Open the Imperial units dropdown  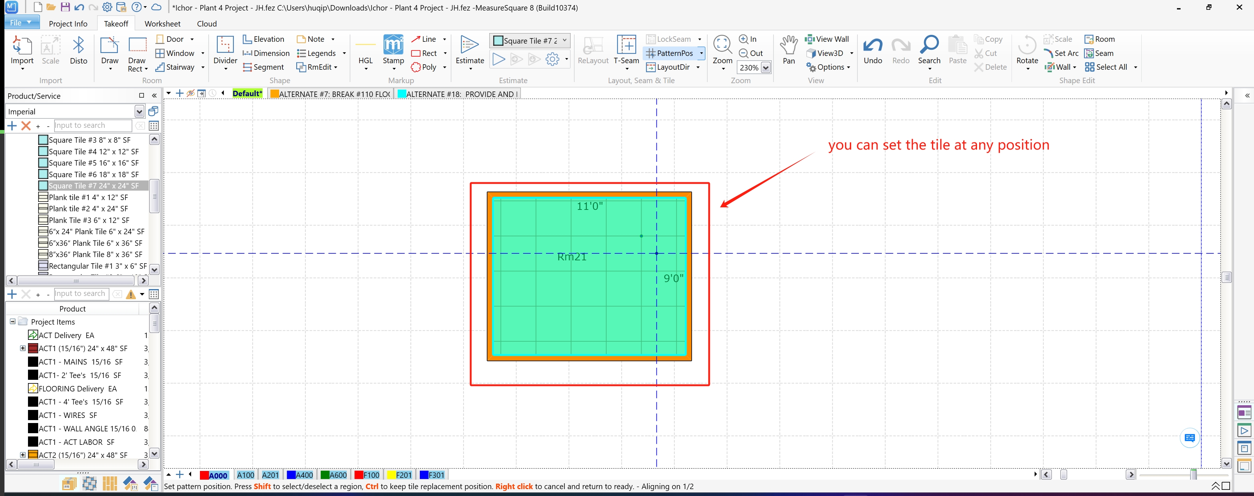click(139, 112)
